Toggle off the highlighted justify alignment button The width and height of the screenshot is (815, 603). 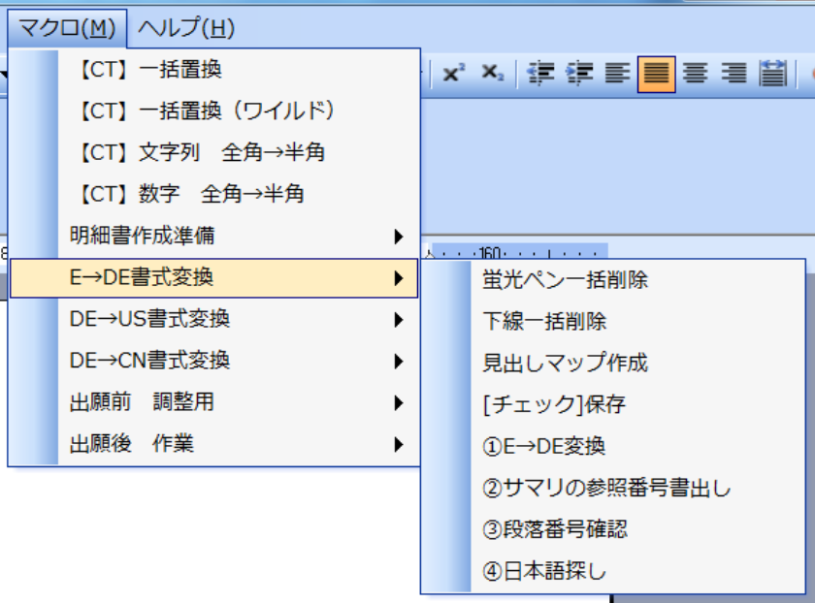pos(656,74)
